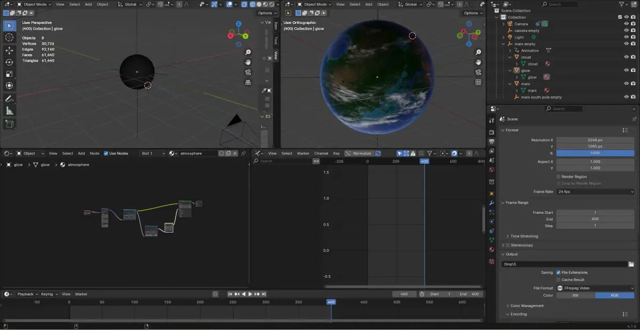Collapse the mars empty tree item
This screenshot has height=330, width=640.
tap(503, 44)
